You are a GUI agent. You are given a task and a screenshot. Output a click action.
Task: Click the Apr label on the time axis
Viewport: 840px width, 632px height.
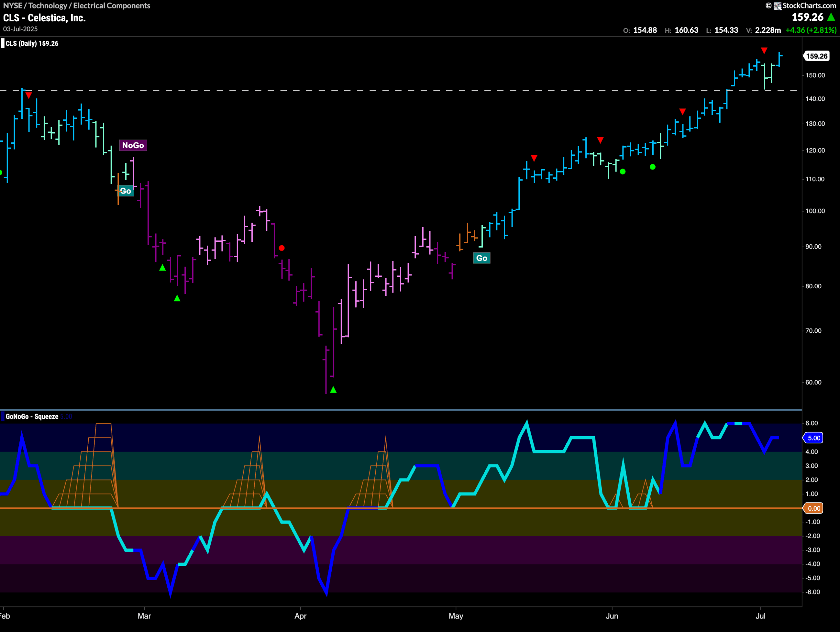(300, 616)
